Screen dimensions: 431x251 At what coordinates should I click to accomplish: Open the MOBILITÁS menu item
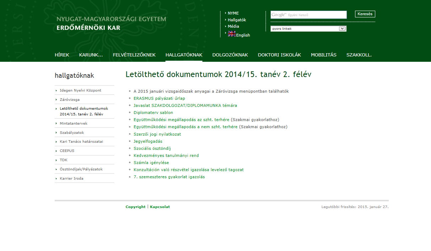click(x=324, y=55)
